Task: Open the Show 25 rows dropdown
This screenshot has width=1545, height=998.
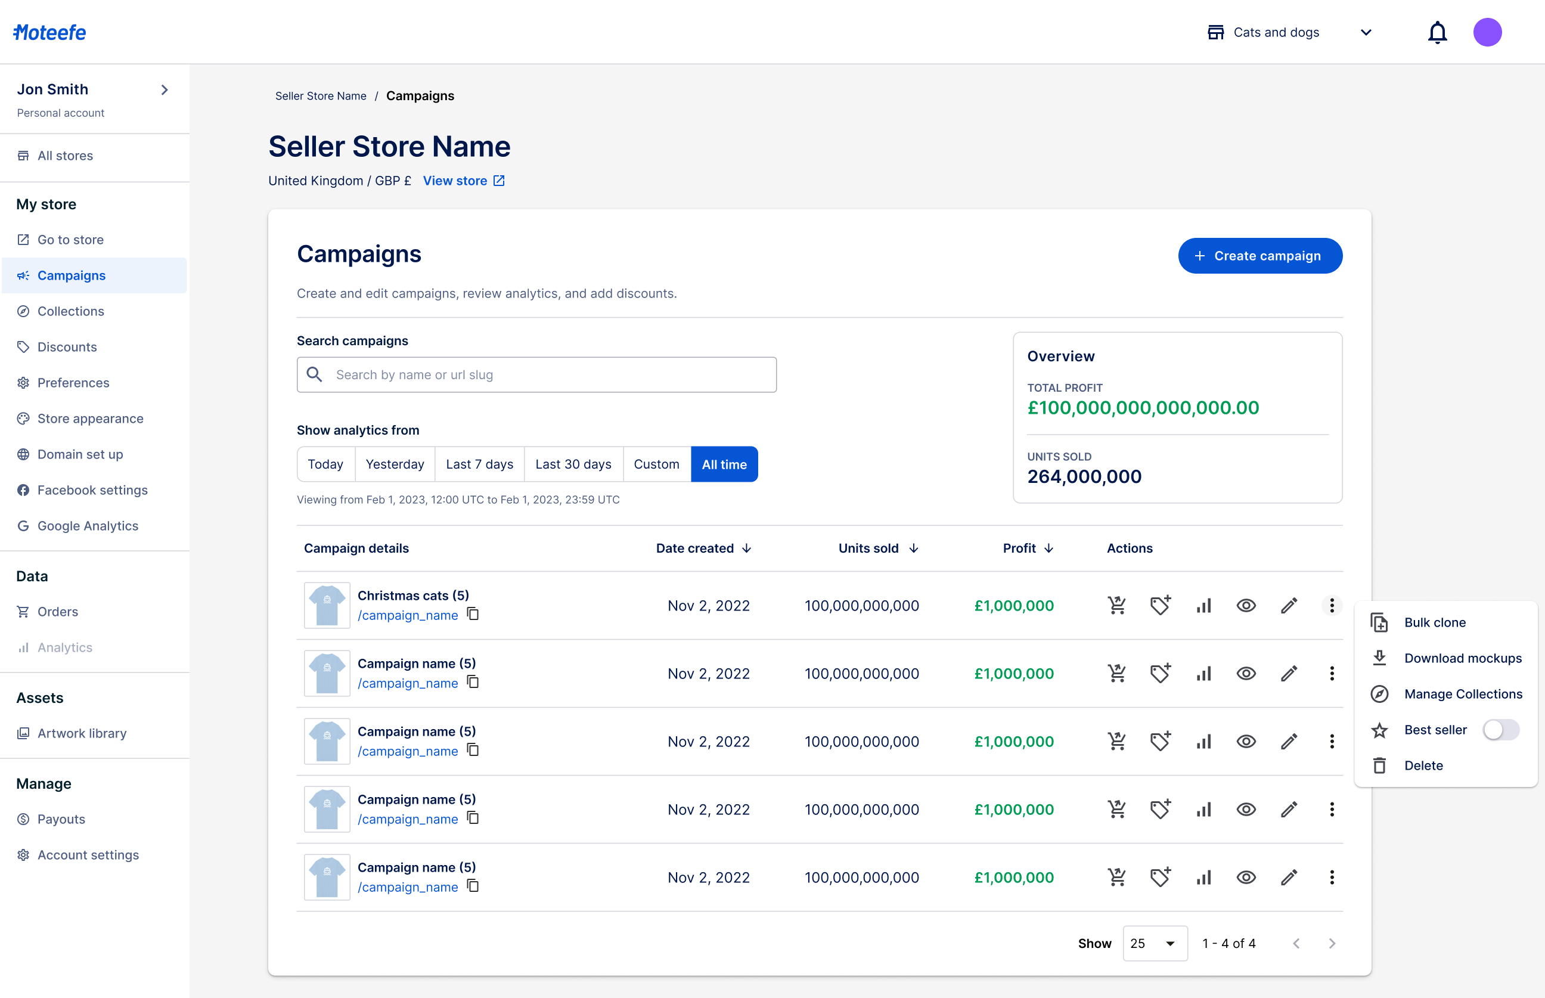Action: pyautogui.click(x=1155, y=943)
